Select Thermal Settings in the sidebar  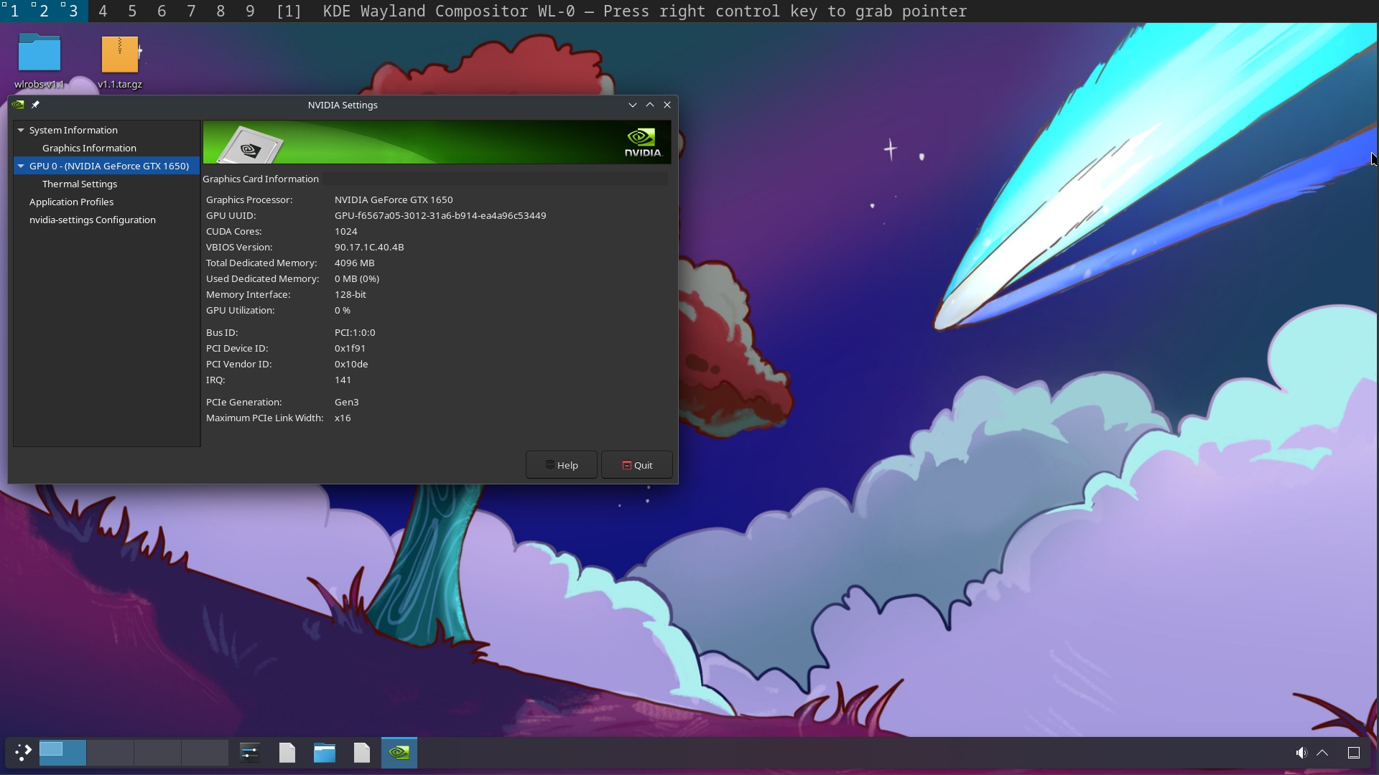79,184
